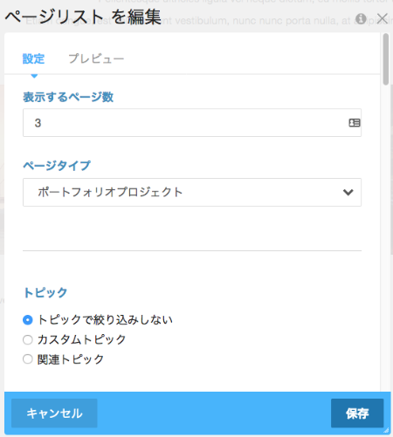Select 関連トピック radio option
The width and height of the screenshot is (393, 437).
tap(28, 359)
